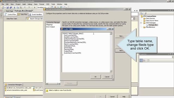Switch to the Start Page tab
This screenshot has width=174, height=98.
9,11
